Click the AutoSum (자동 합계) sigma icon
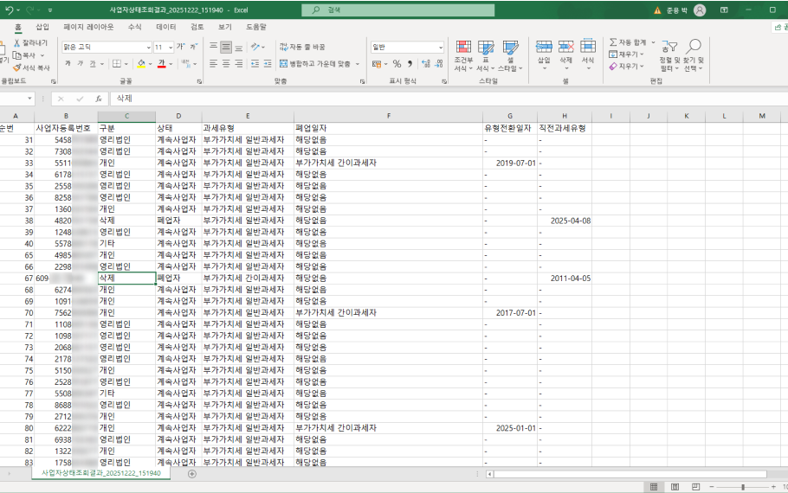 pyautogui.click(x=613, y=42)
